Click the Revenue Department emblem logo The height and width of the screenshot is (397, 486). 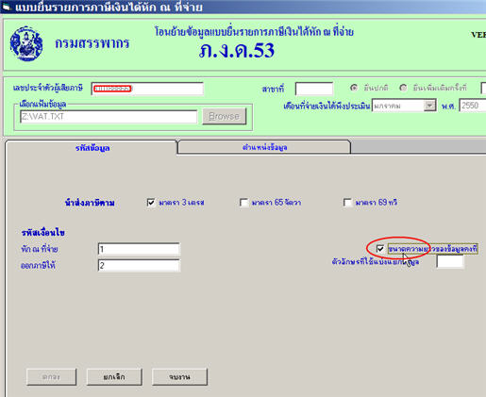point(26,43)
